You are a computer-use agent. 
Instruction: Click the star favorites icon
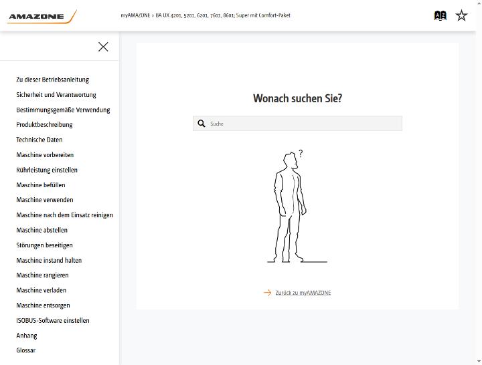(461, 15)
